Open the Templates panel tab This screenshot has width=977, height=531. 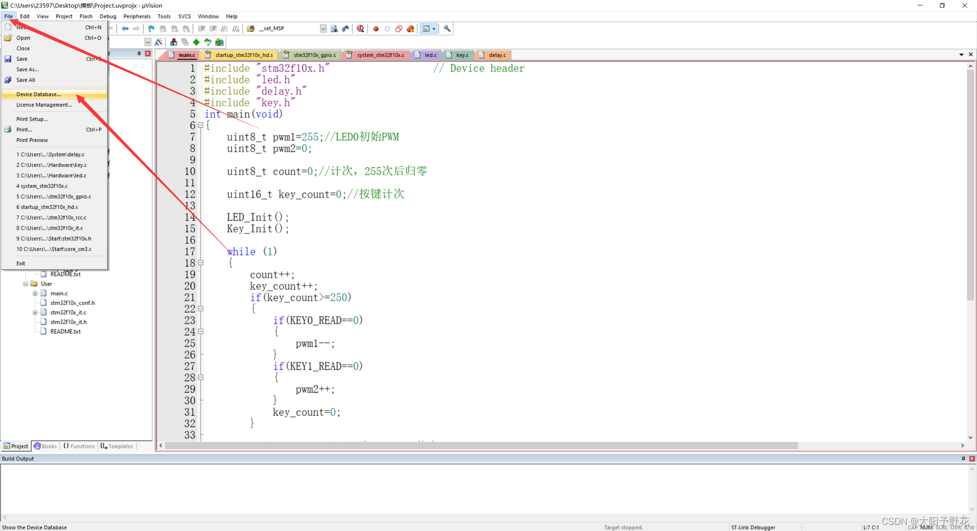click(x=117, y=446)
